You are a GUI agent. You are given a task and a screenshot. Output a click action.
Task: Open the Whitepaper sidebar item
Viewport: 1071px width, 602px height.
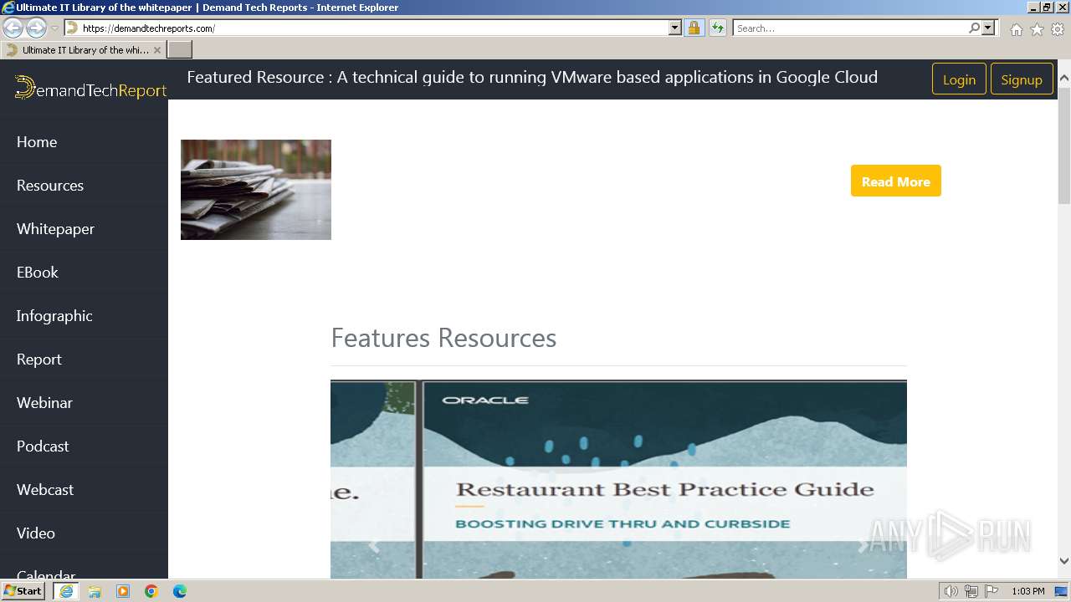(x=55, y=229)
